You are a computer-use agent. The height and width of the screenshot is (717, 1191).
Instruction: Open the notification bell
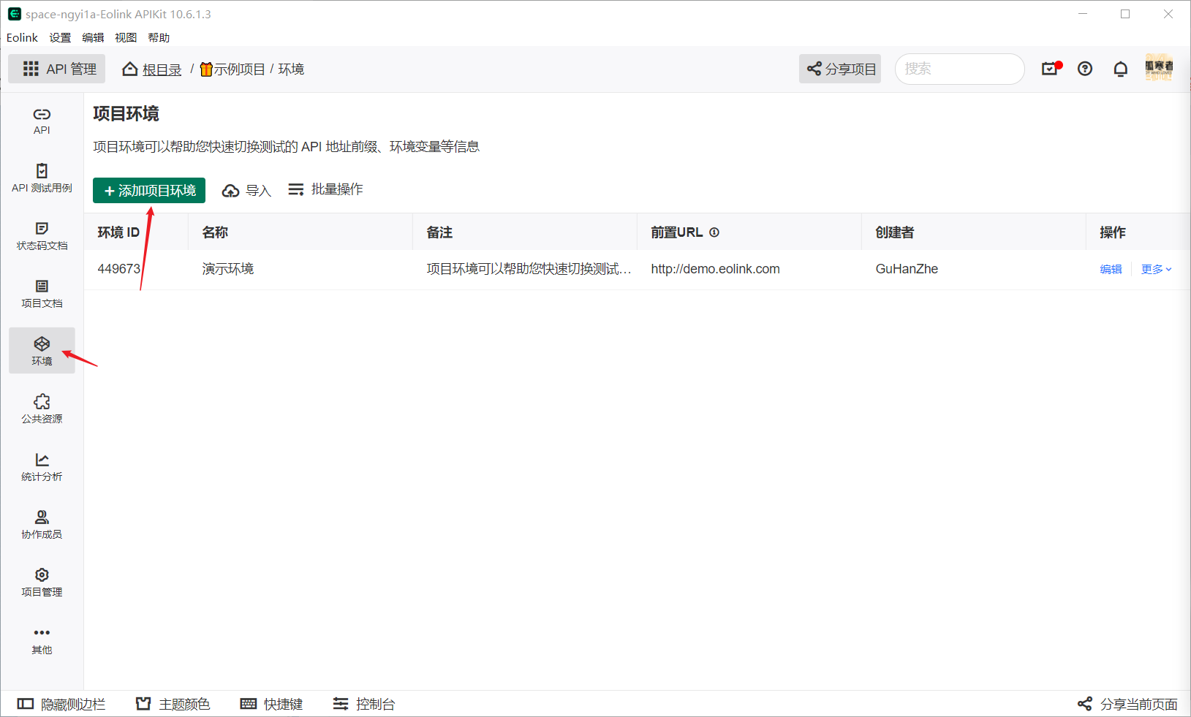tap(1120, 69)
